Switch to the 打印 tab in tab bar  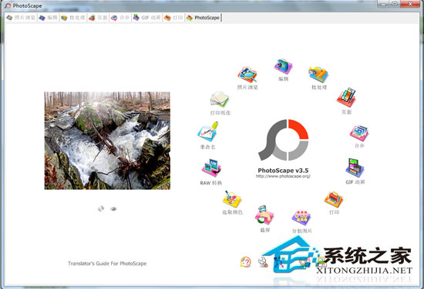173,18
